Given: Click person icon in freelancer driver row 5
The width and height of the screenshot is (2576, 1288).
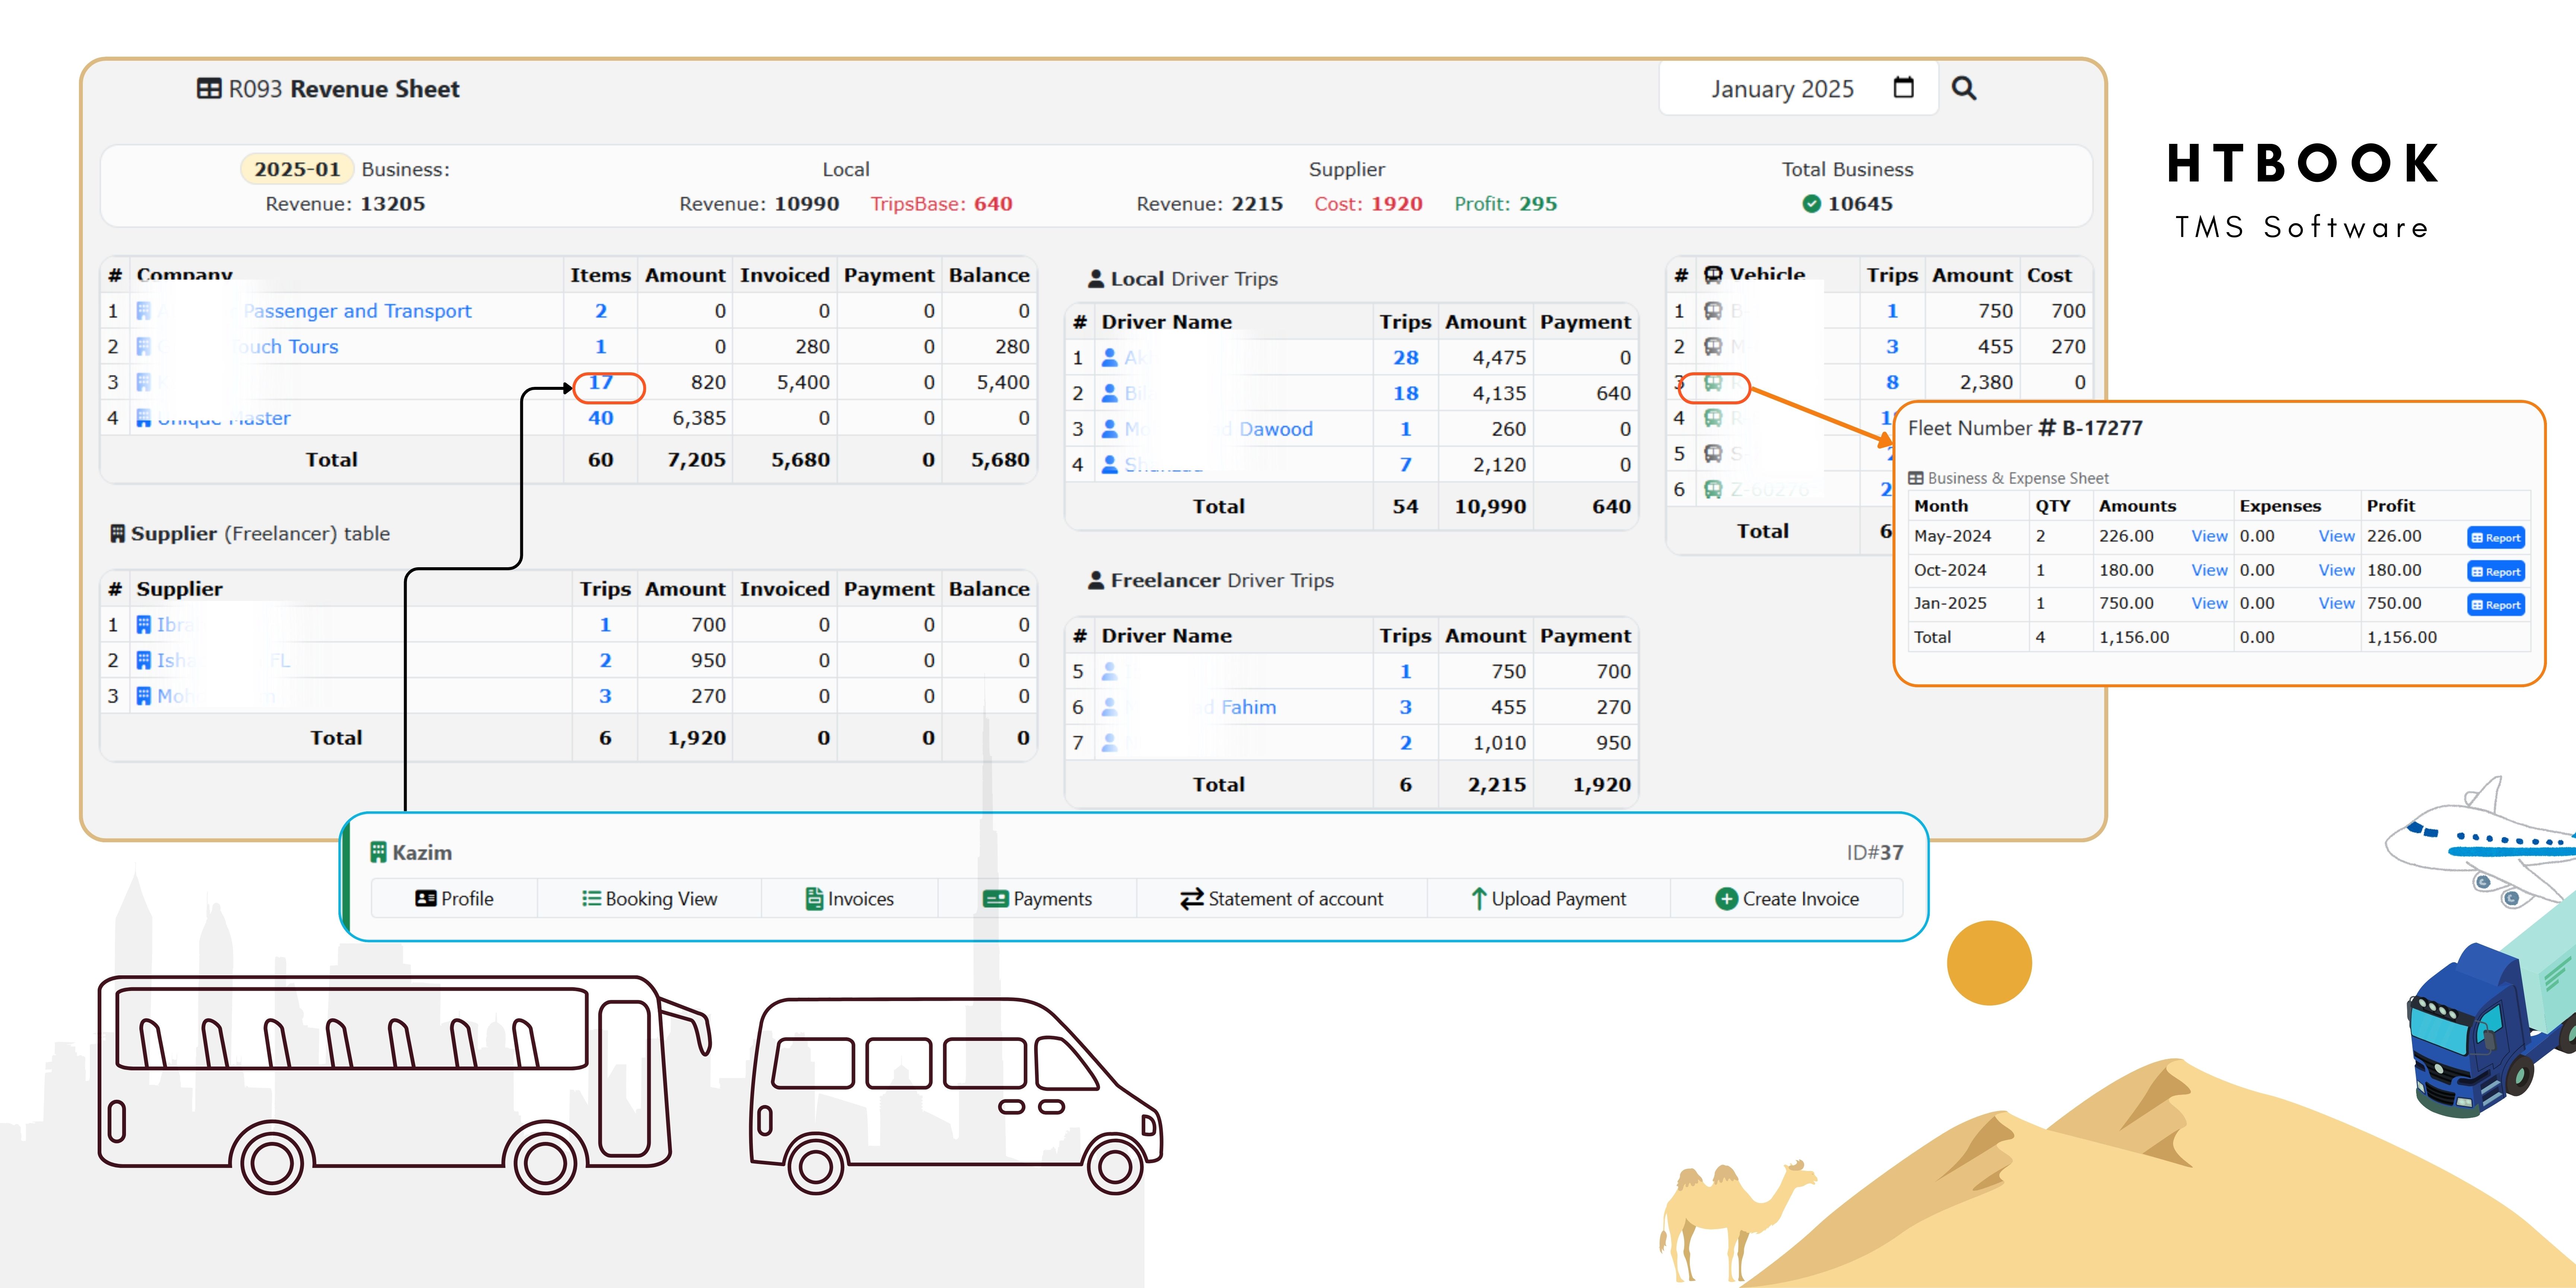Looking at the screenshot, I should point(1109,672).
